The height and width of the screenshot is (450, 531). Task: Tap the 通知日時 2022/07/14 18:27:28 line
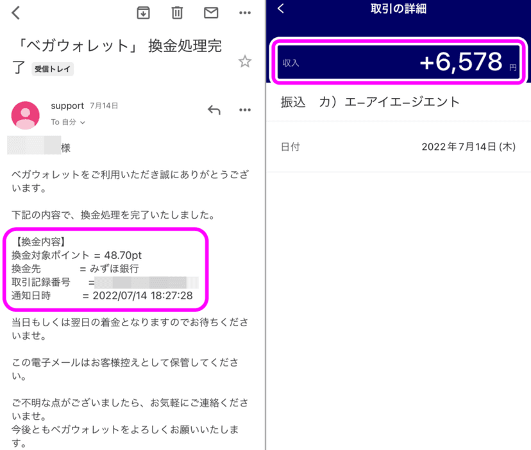click(102, 296)
